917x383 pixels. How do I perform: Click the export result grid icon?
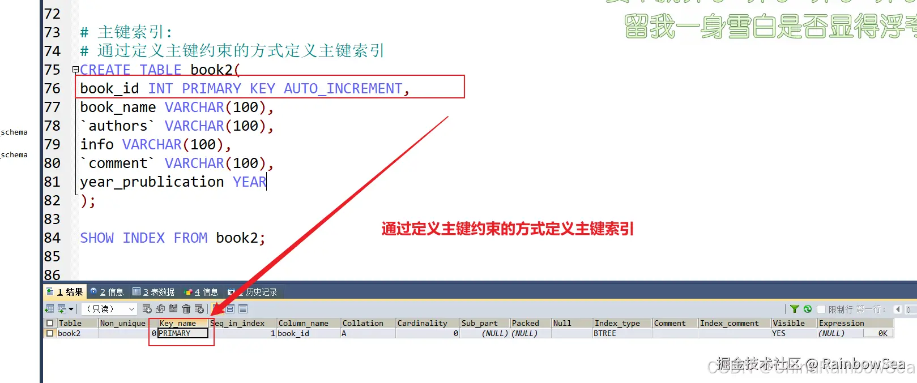coord(49,309)
